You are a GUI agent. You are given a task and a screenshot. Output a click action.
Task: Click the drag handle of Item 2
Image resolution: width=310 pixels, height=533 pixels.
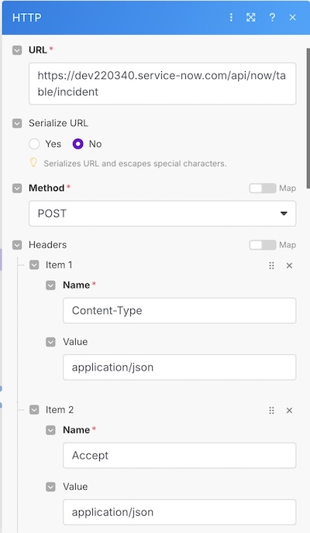[x=271, y=410]
